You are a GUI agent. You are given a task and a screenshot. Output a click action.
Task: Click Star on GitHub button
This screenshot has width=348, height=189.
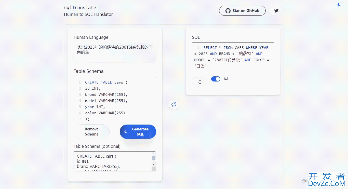tap(242, 11)
